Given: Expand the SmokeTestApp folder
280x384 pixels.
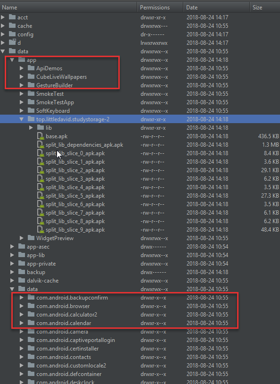Looking at the screenshot, I should [x=22, y=102].
